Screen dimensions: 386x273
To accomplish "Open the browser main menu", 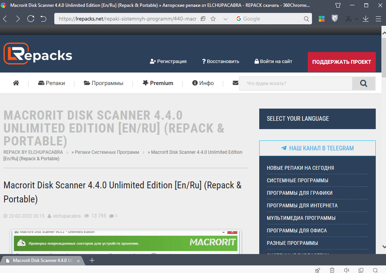I will point(378,19).
